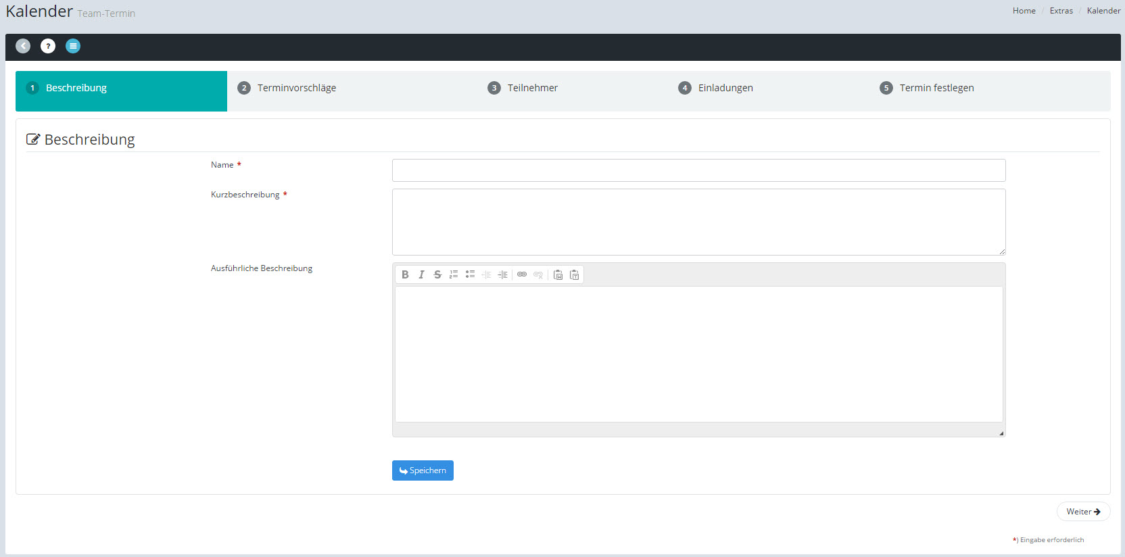This screenshot has height=557, width=1125.
Task: Increase the indent in the editor
Action: (502, 274)
